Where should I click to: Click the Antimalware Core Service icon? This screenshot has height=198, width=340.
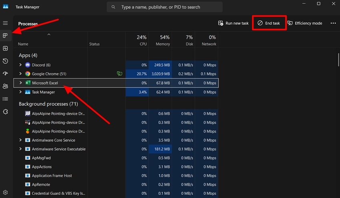28,140
